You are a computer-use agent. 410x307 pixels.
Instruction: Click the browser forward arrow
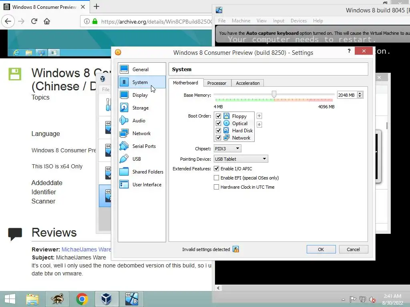21,21
